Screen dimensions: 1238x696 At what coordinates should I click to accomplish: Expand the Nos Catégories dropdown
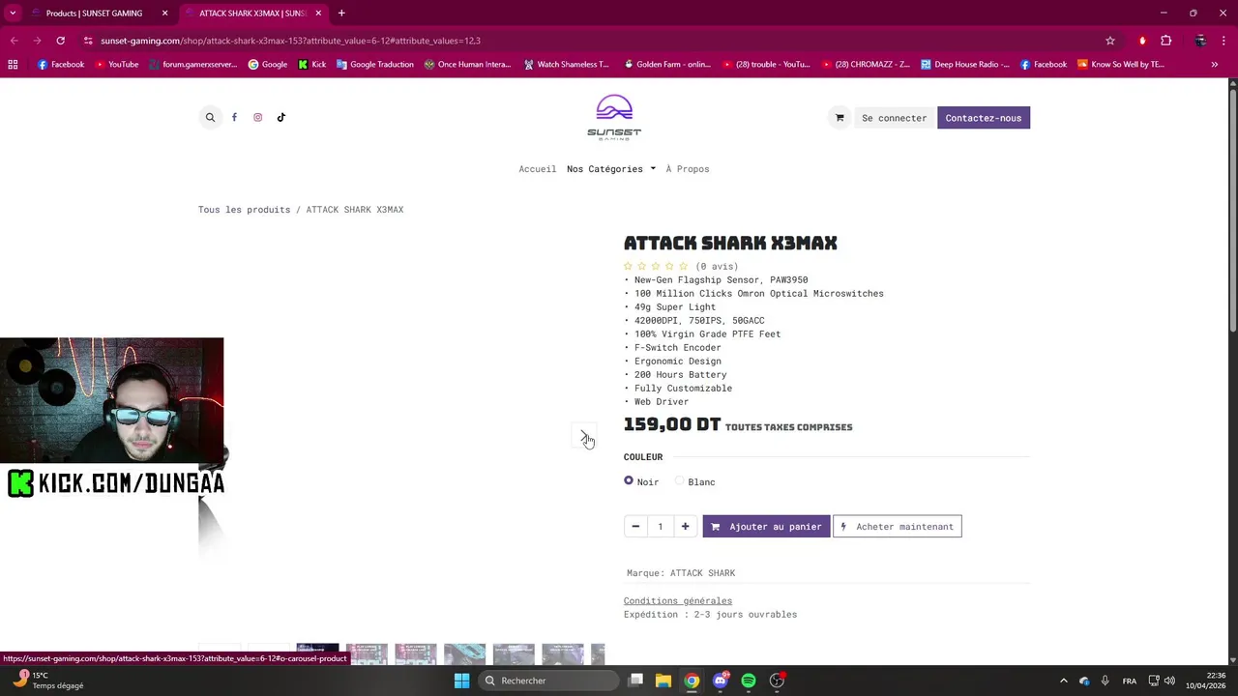(x=611, y=169)
